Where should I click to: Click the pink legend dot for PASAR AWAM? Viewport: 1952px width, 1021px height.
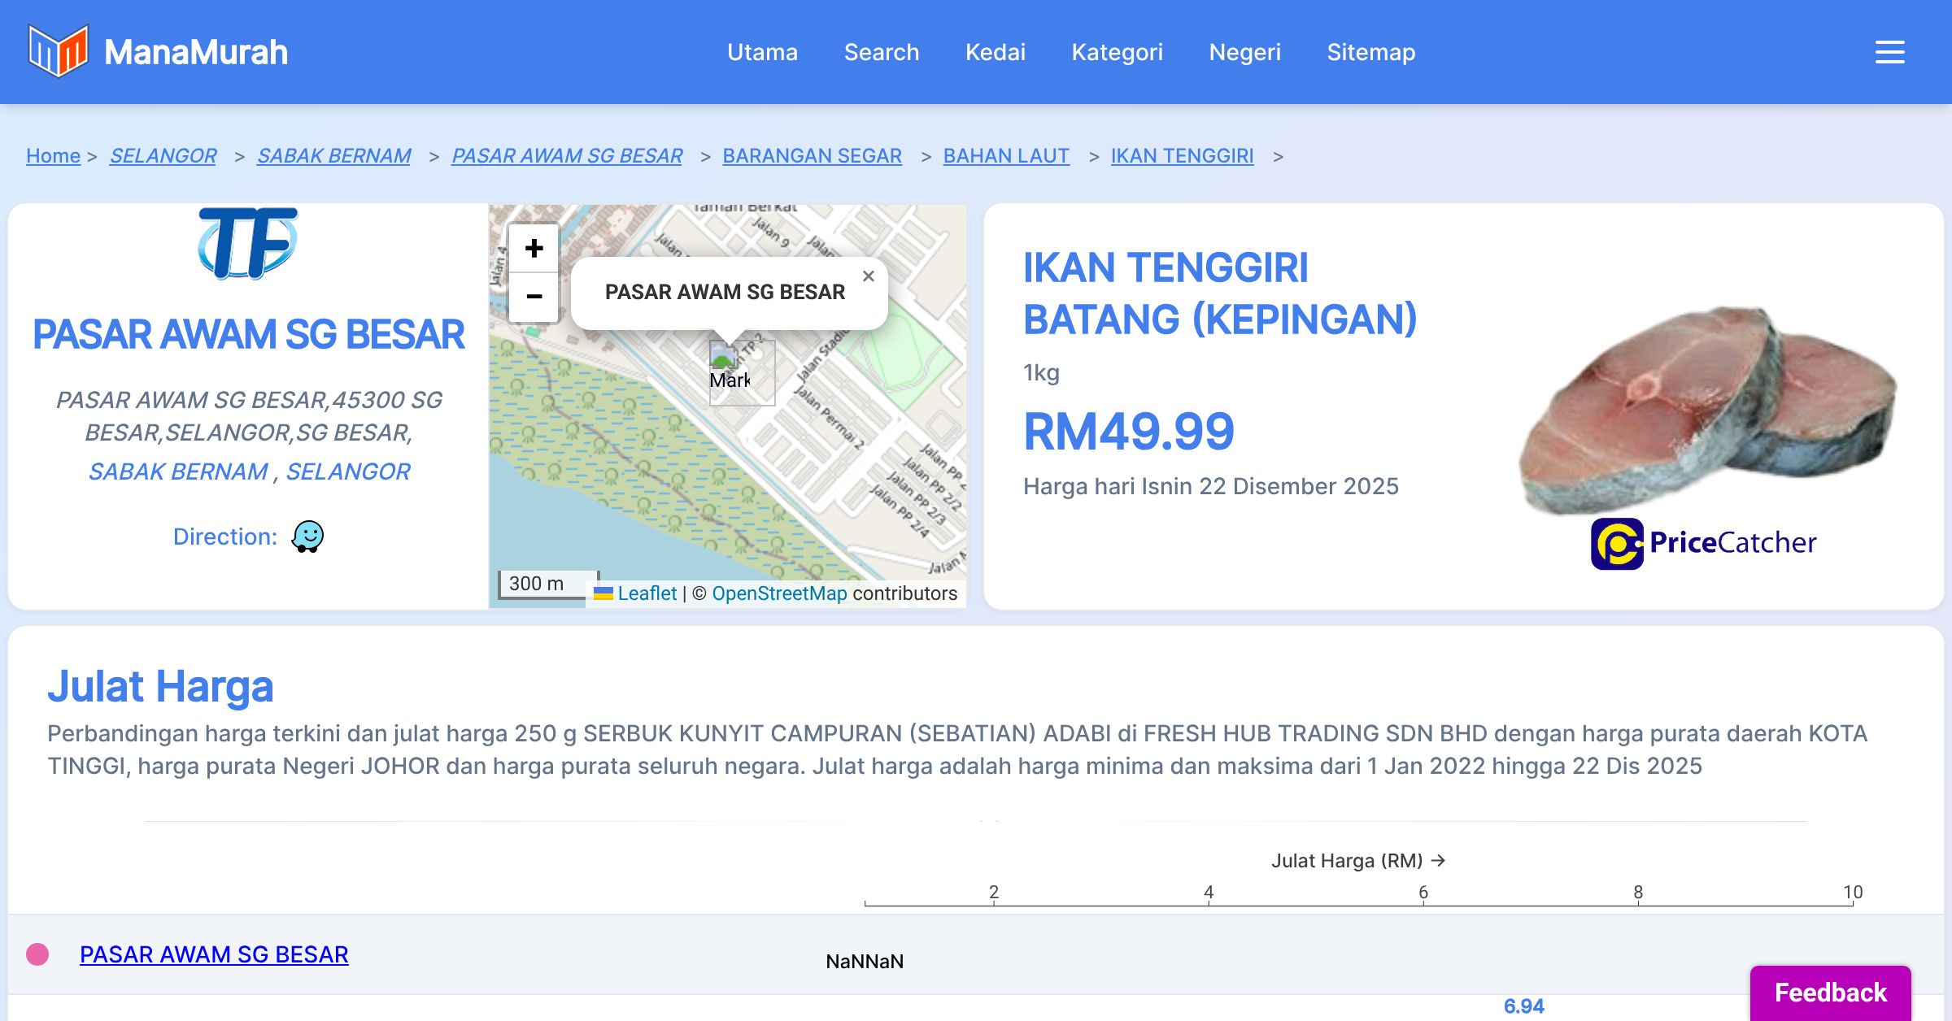[37, 954]
